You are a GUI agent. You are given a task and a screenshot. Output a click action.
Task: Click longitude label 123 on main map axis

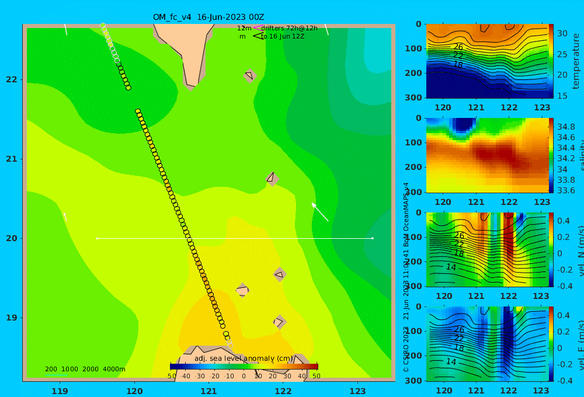357,391
